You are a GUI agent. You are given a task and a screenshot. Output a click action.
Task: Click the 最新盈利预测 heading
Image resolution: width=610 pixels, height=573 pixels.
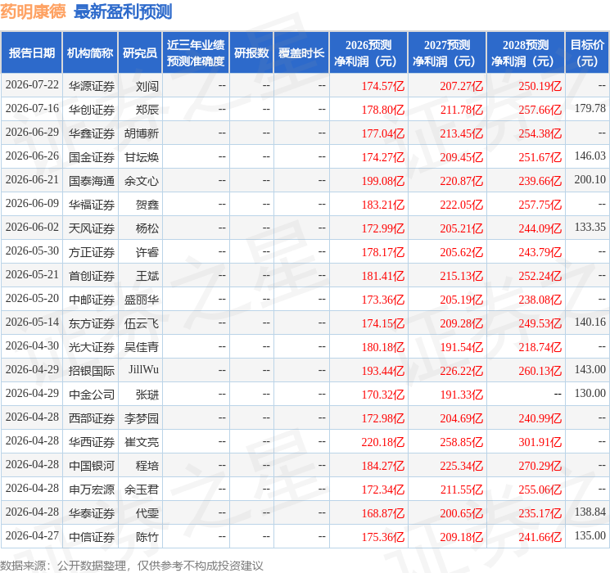[x=123, y=11]
